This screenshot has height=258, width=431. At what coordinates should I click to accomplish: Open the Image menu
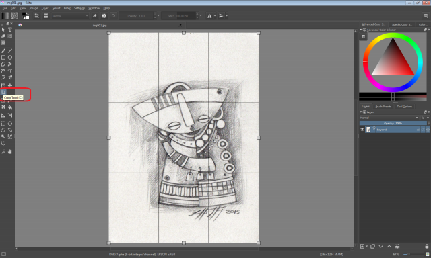pos(34,8)
